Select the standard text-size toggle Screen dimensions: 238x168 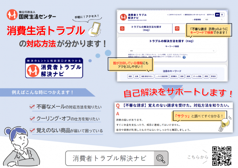tap(217, 15)
